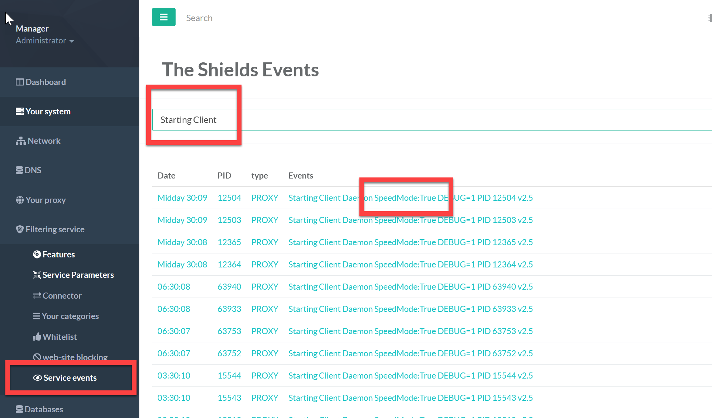Click the Service events eye icon
The image size is (712, 418).
pos(37,378)
